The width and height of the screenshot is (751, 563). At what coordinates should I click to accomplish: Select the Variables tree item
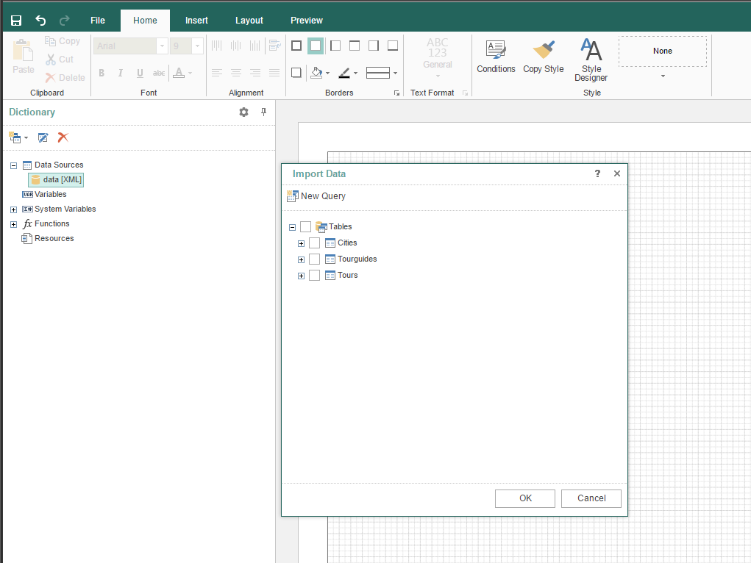(50, 194)
